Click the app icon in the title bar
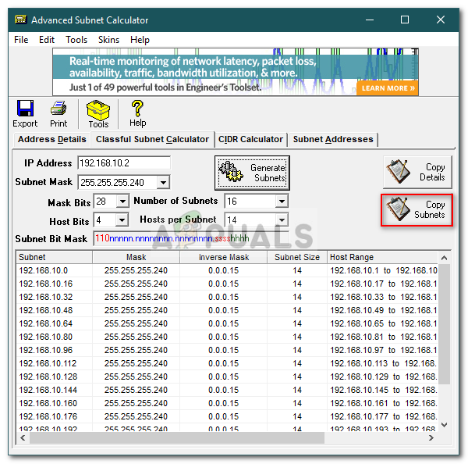The height and width of the screenshot is (464, 468). (x=21, y=20)
